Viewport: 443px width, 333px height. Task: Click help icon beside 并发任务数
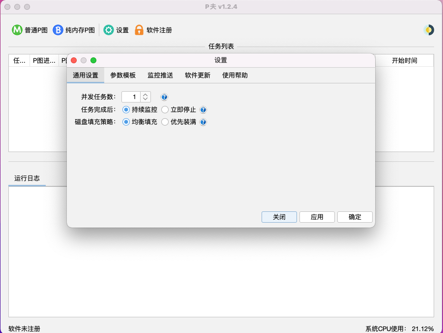(x=164, y=97)
